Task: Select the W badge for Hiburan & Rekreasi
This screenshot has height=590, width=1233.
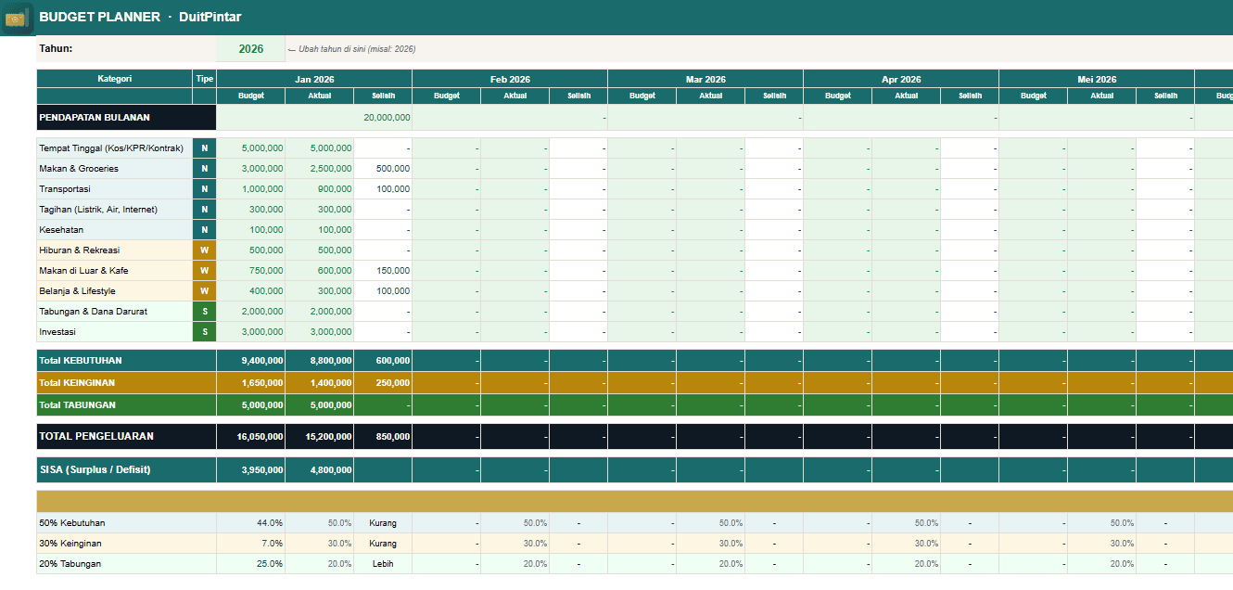Action: 203,250
